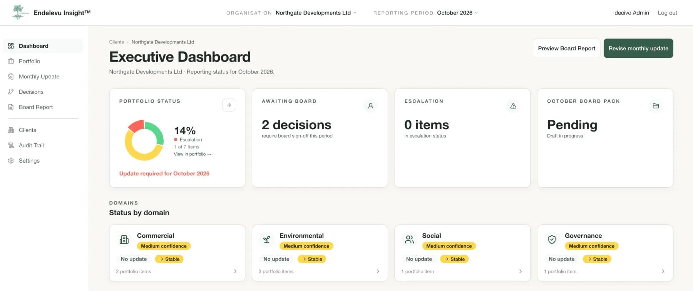Click the Pending board pack status
The width and height of the screenshot is (693, 291).
point(572,125)
